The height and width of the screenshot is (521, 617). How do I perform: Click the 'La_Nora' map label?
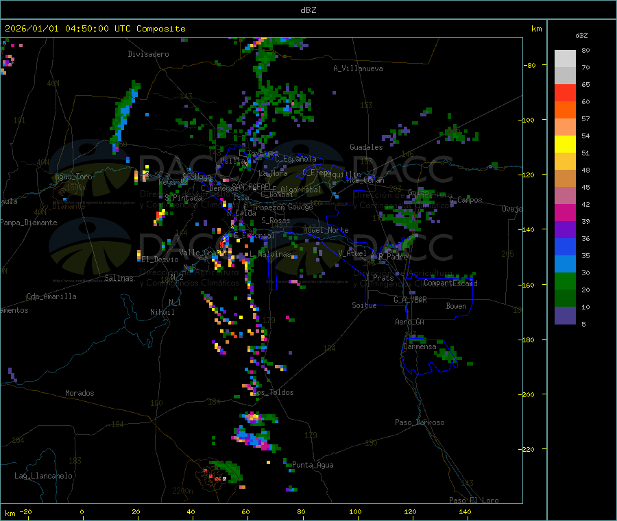tap(273, 173)
